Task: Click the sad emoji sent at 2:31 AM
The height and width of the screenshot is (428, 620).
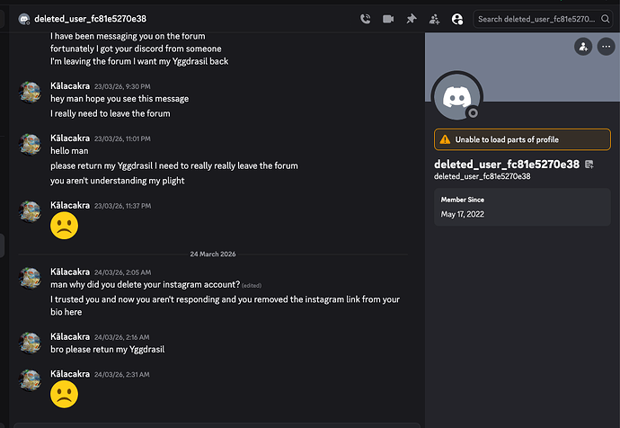Action: [x=64, y=394]
